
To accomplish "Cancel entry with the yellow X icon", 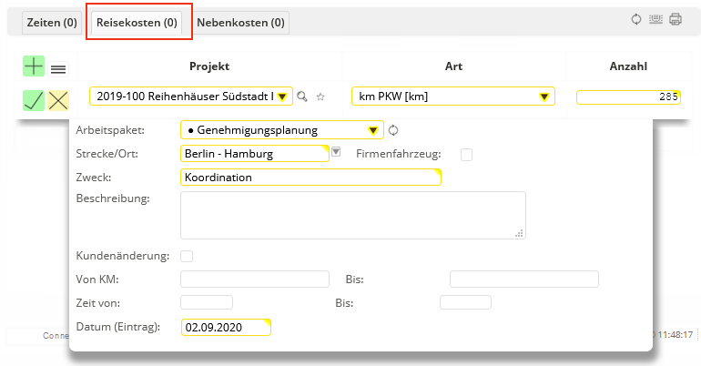I will click(x=58, y=100).
